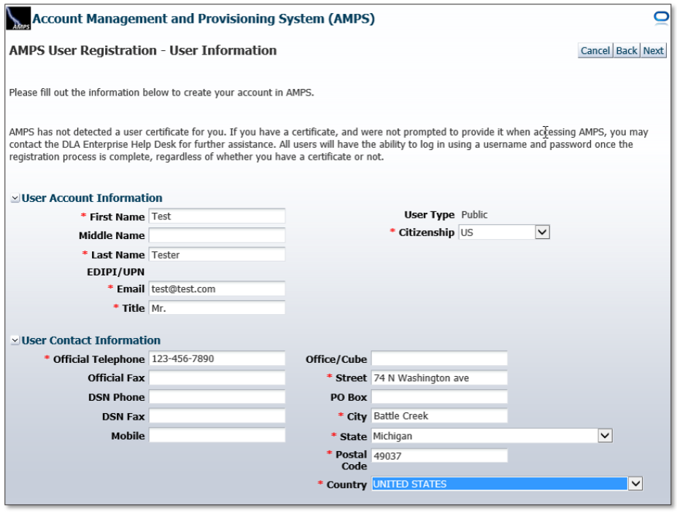Click into the Official Telephone field

click(217, 359)
